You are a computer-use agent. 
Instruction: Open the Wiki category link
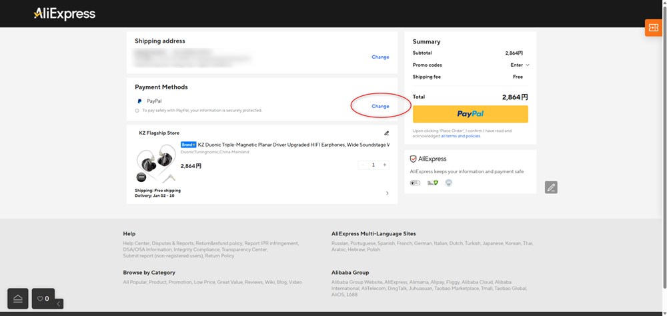(x=270, y=282)
